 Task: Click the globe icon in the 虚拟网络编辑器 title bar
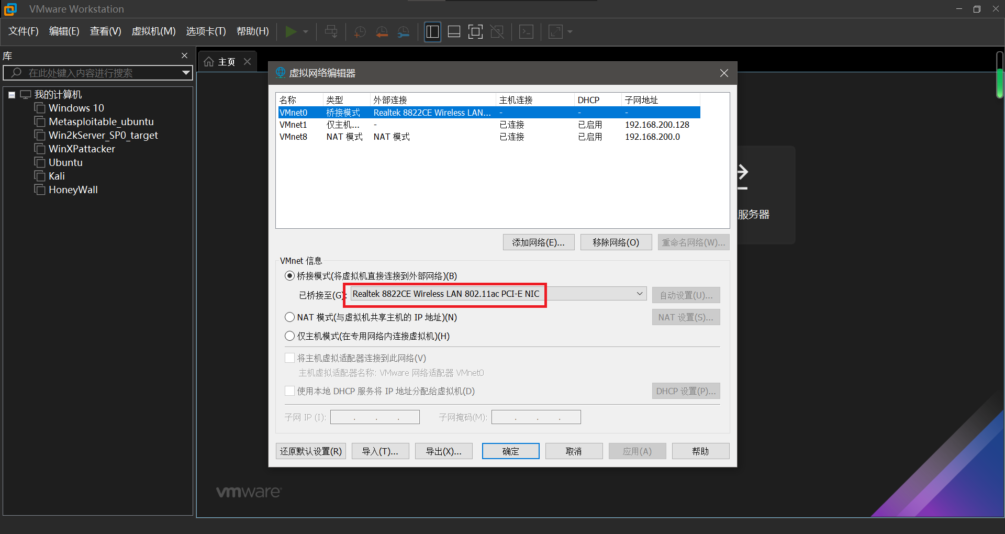pos(281,73)
